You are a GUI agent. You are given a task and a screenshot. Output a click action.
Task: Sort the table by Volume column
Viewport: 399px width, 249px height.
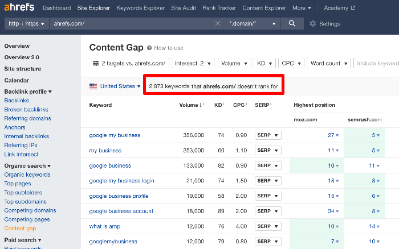[x=192, y=105]
